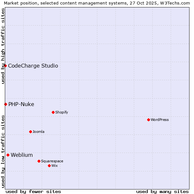
Task: Click the 'used by fewer sites' axis label
Action: coord(33,191)
